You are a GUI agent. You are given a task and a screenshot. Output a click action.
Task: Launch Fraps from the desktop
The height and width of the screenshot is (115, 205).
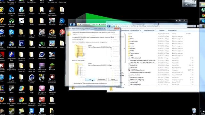[x=42, y=78]
